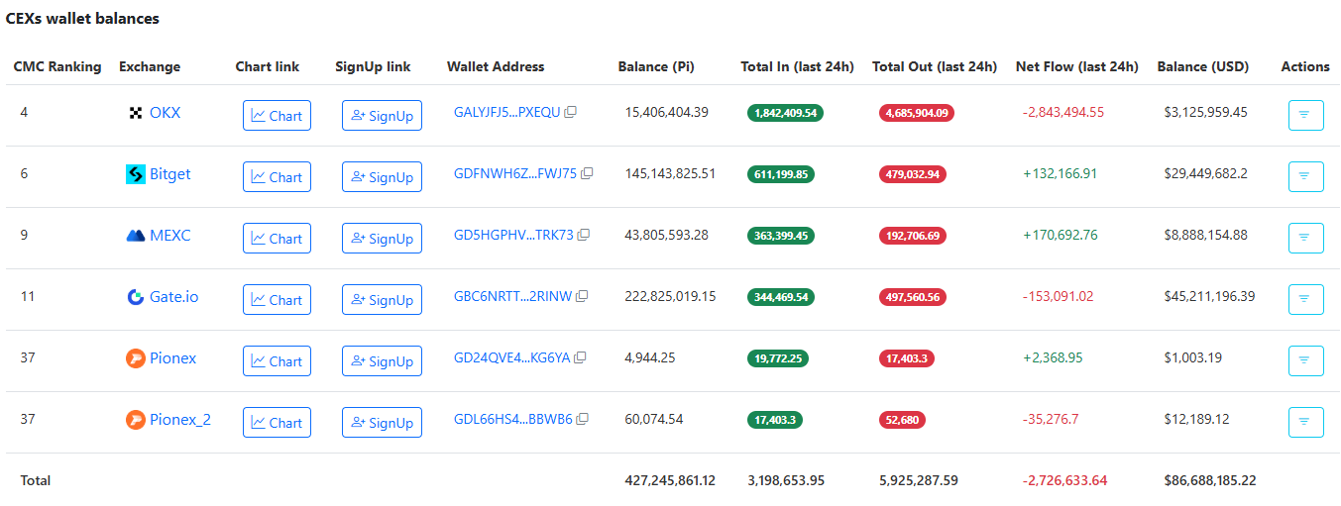Open the Chart button for Bitget
The height and width of the screenshot is (506, 1341).
click(x=277, y=176)
